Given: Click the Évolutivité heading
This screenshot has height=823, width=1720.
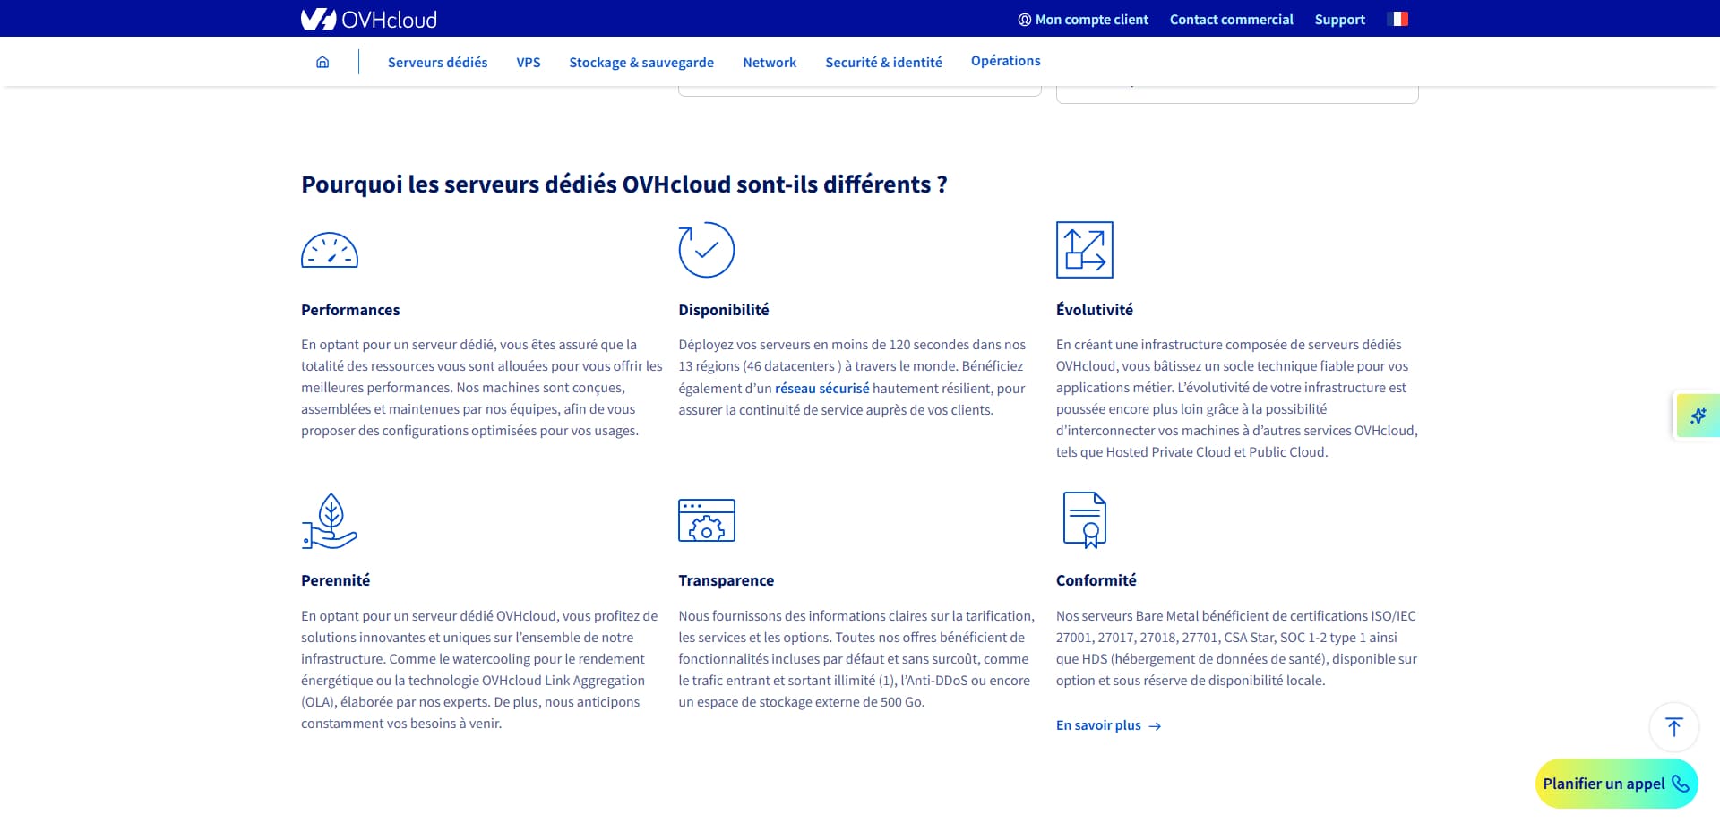Looking at the screenshot, I should (1095, 310).
